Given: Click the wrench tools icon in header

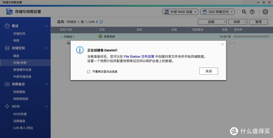Looking at the screenshot, I should click(244, 12).
